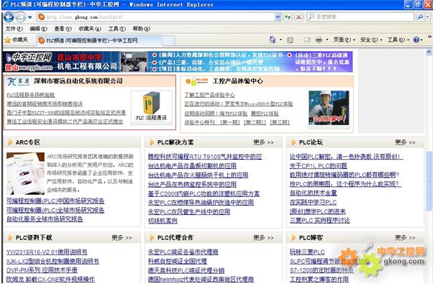Open the 文件 menu

click(14, 29)
